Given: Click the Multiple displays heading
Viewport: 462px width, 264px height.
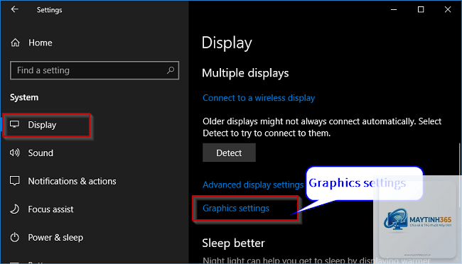Looking at the screenshot, I should point(245,73).
